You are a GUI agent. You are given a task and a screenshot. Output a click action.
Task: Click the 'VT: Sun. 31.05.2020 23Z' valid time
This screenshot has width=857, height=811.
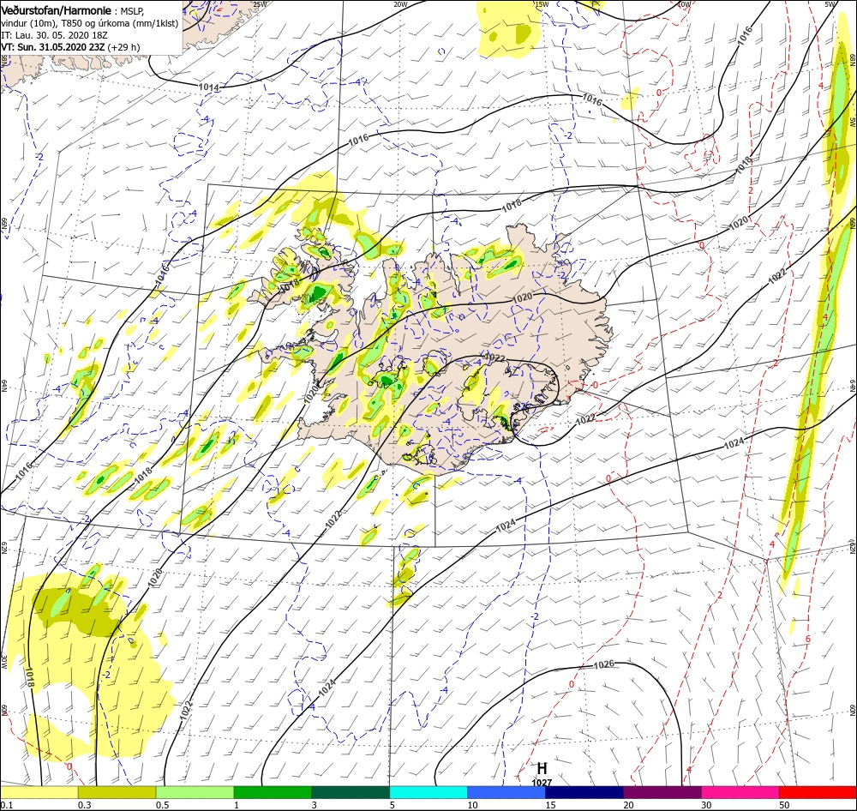(53, 47)
